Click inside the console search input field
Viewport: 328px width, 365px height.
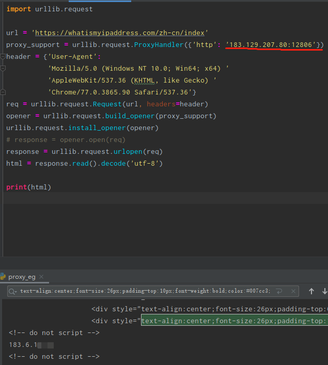[x=145, y=291]
